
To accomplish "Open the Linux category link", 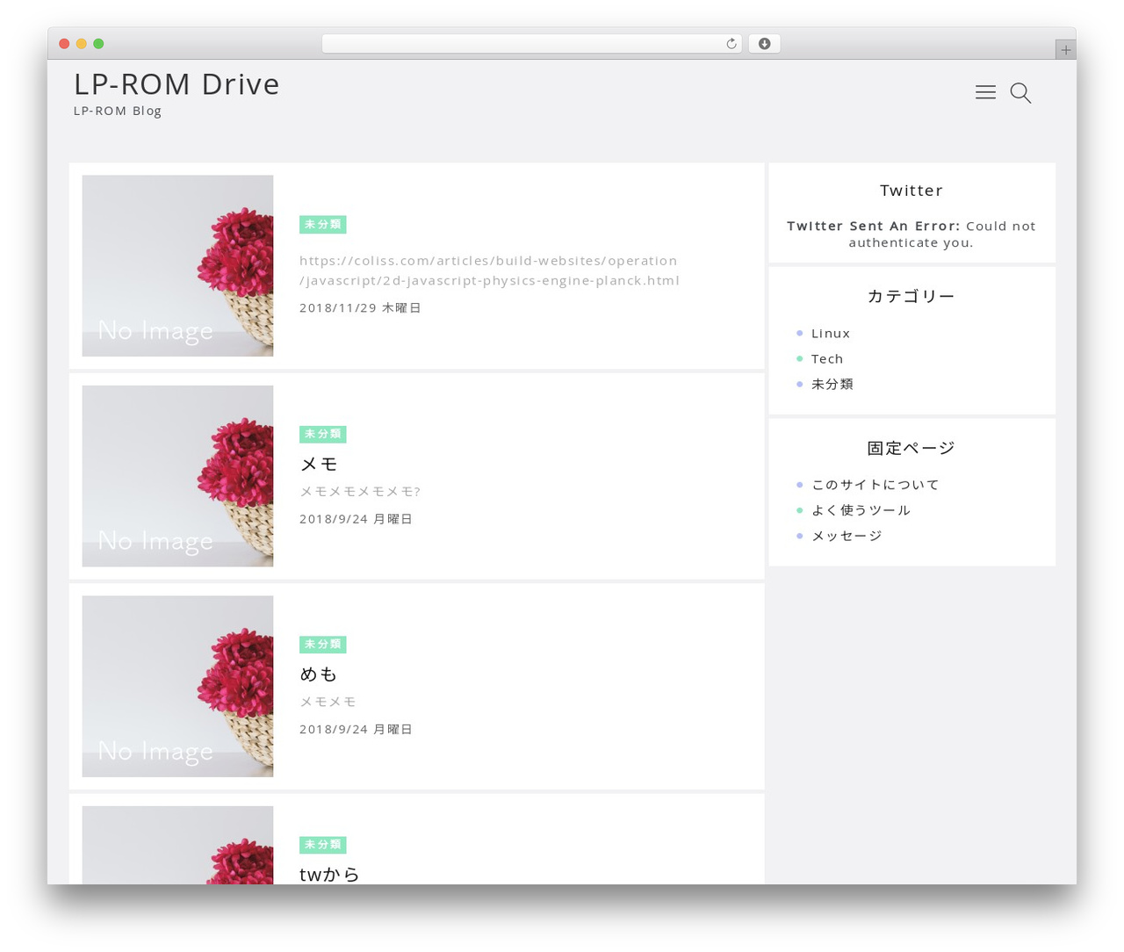I will [831, 334].
